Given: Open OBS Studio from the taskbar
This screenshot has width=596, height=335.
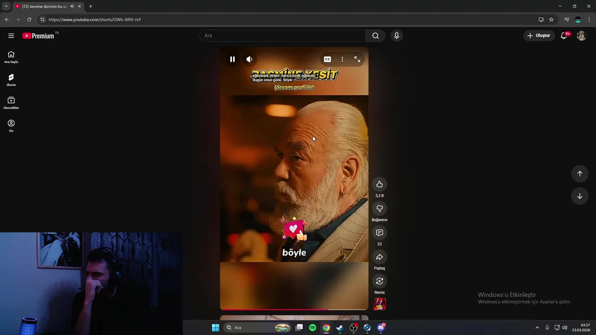Looking at the screenshot, I should (353, 328).
